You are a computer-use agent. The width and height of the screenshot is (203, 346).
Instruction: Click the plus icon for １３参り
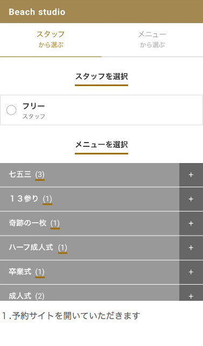191,199
